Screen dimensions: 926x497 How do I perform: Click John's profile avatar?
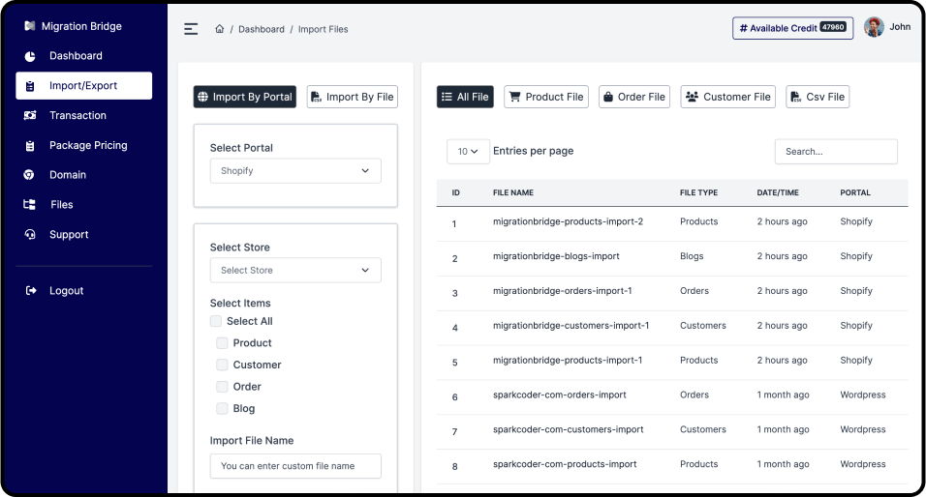click(874, 27)
